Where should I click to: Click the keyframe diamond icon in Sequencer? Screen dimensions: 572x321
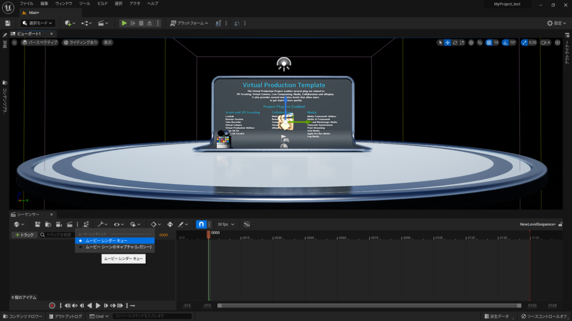(153, 224)
